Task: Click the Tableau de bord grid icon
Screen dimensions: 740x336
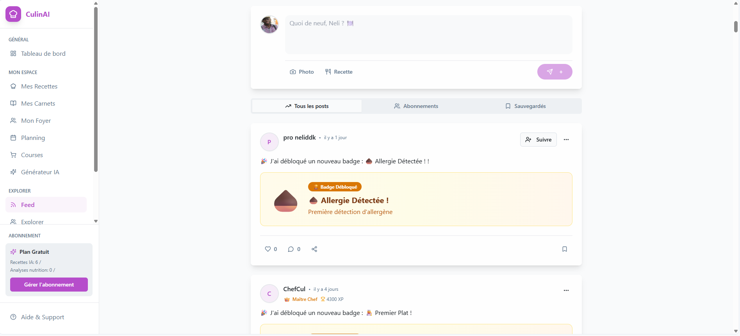Action: click(13, 53)
